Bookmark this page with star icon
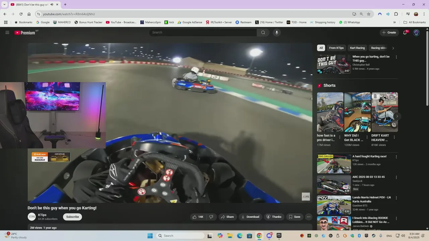 click(x=369, y=14)
